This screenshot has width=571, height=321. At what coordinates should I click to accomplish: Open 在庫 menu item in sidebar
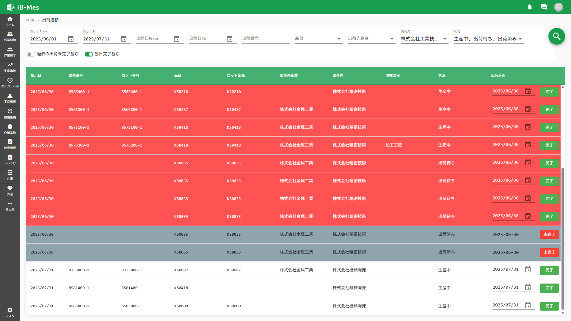(10, 175)
